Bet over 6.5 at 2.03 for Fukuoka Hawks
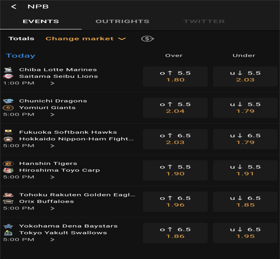 pyautogui.click(x=175, y=139)
